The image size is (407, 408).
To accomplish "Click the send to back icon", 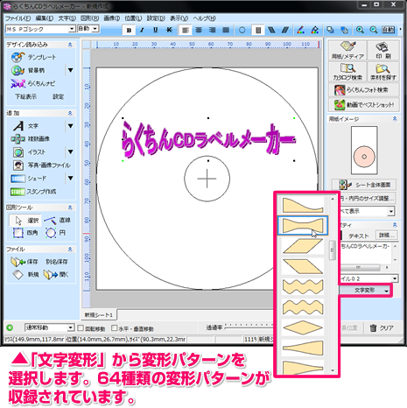I will pos(344,30).
